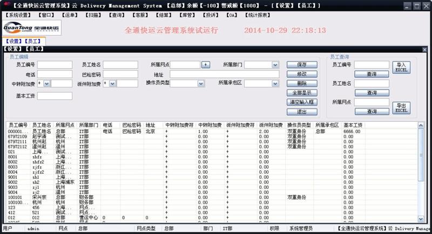This screenshot has width=432, height=234.
Task: Open the 【投诉】 menu
Action: (211, 15)
